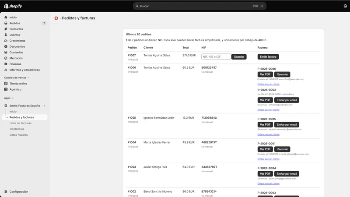
Task: Click the NIF column header
Action: pos(203,48)
